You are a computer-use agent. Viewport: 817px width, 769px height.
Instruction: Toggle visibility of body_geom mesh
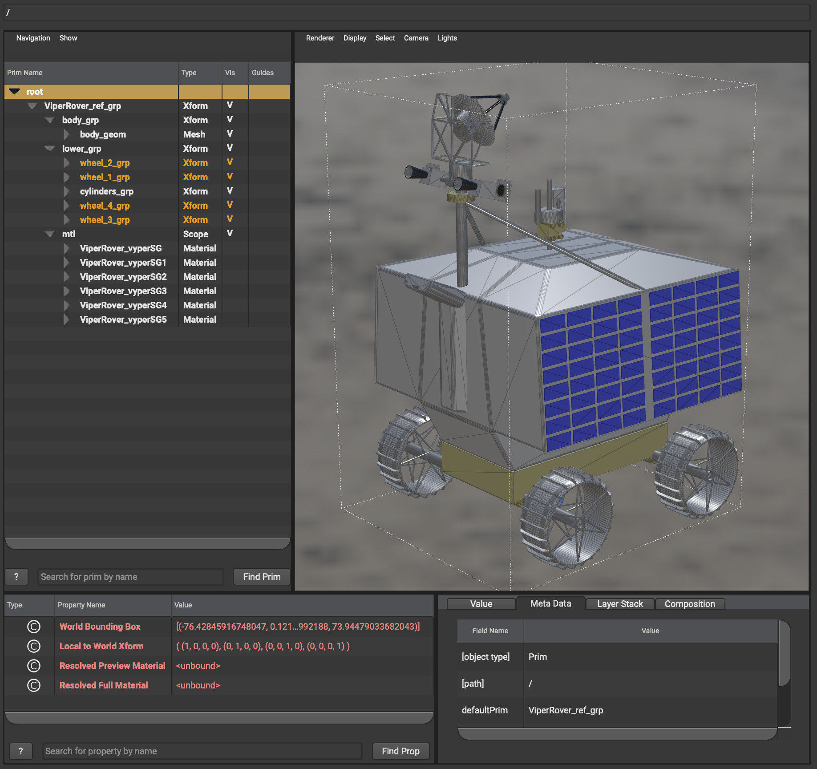pos(230,134)
